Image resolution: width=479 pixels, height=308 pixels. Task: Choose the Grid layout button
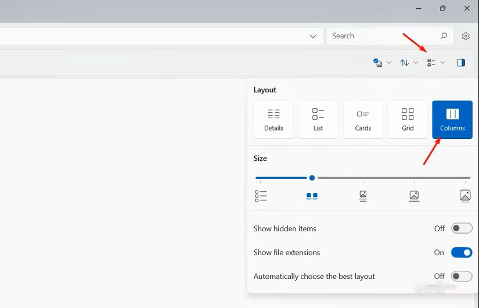tap(408, 120)
